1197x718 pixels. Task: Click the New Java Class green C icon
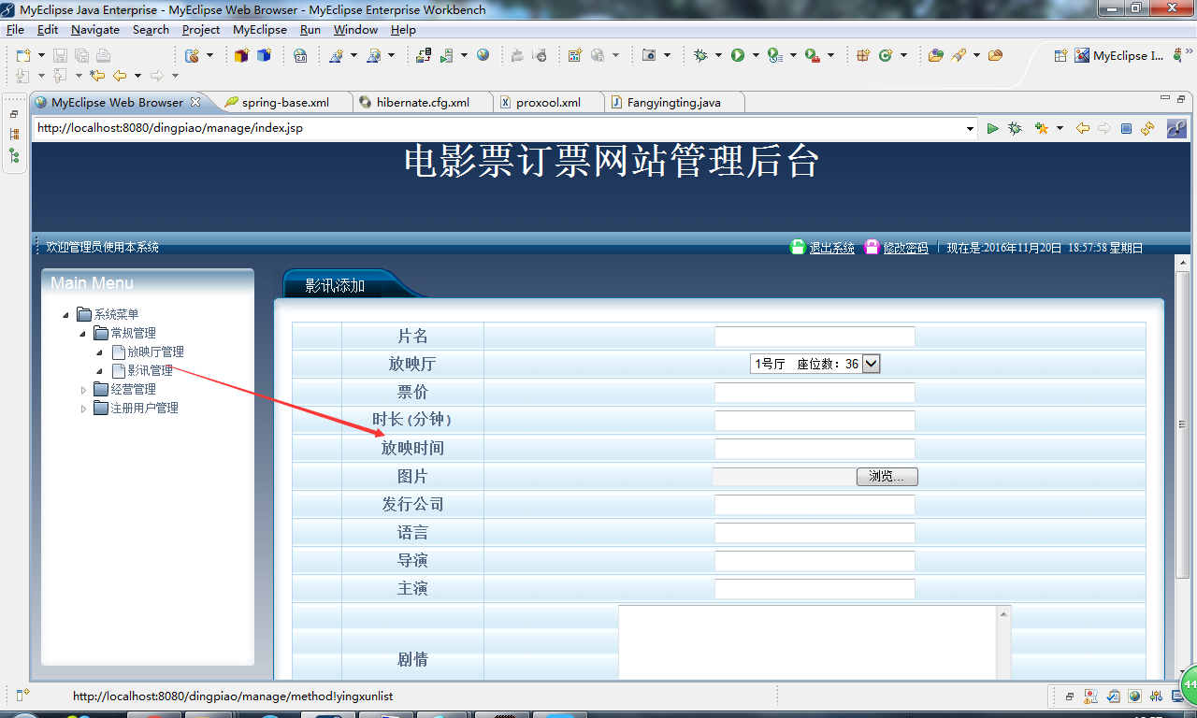pos(885,56)
